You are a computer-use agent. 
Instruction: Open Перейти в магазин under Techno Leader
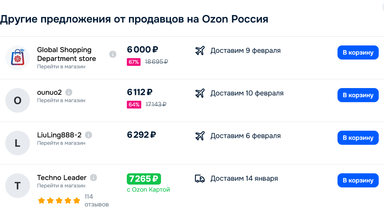tap(61, 186)
